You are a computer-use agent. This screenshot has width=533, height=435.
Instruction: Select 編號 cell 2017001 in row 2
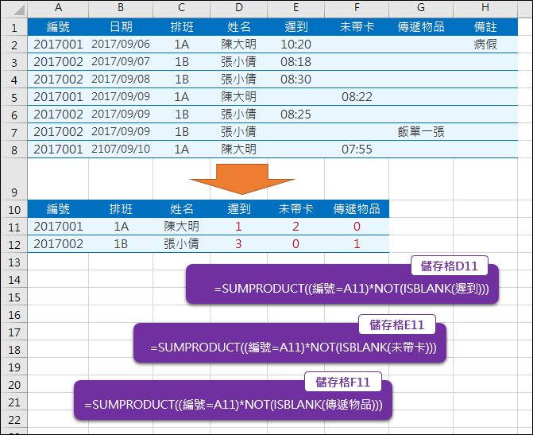(x=58, y=45)
